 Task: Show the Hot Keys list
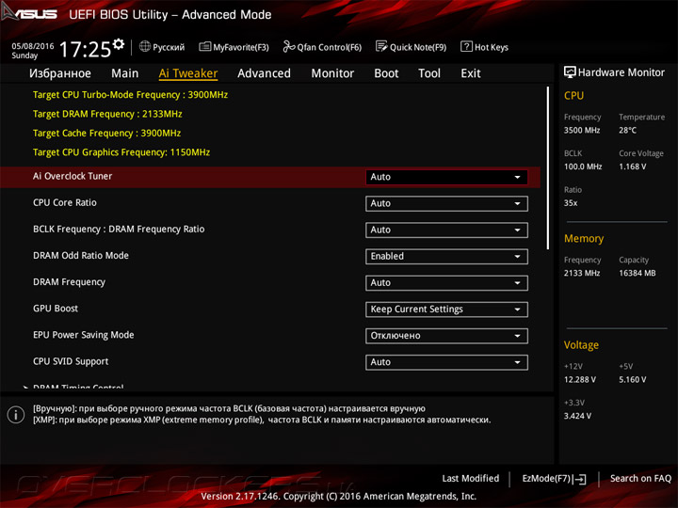pyautogui.click(x=485, y=47)
